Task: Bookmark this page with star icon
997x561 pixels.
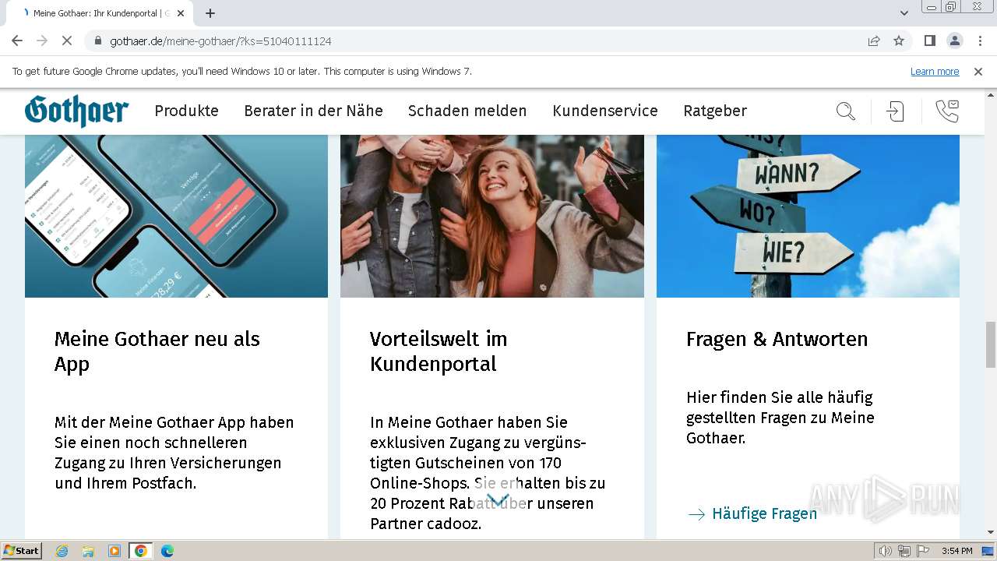Action: click(899, 41)
